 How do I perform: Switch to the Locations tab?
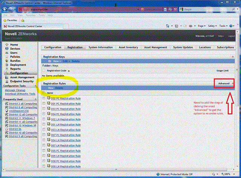(x=205, y=47)
